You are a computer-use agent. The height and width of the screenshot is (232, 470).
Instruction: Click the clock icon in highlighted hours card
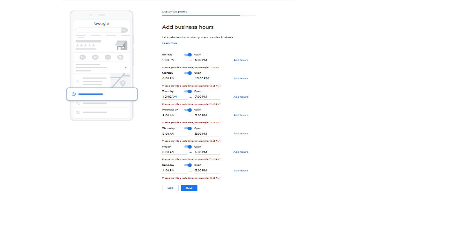[x=74, y=94]
